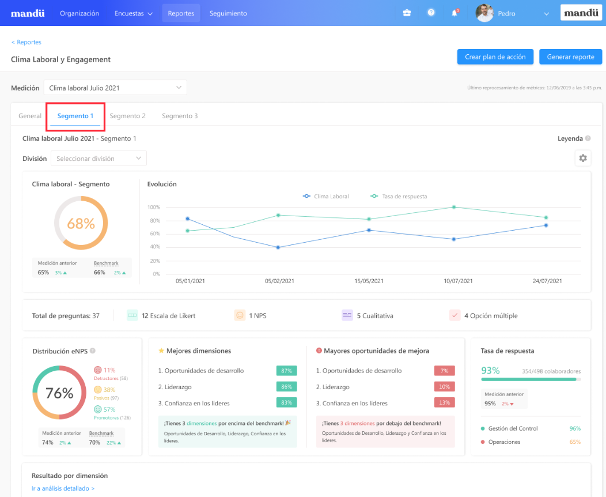
Task: Click the Benchmark label under eNPS chart
Action: [101, 433]
